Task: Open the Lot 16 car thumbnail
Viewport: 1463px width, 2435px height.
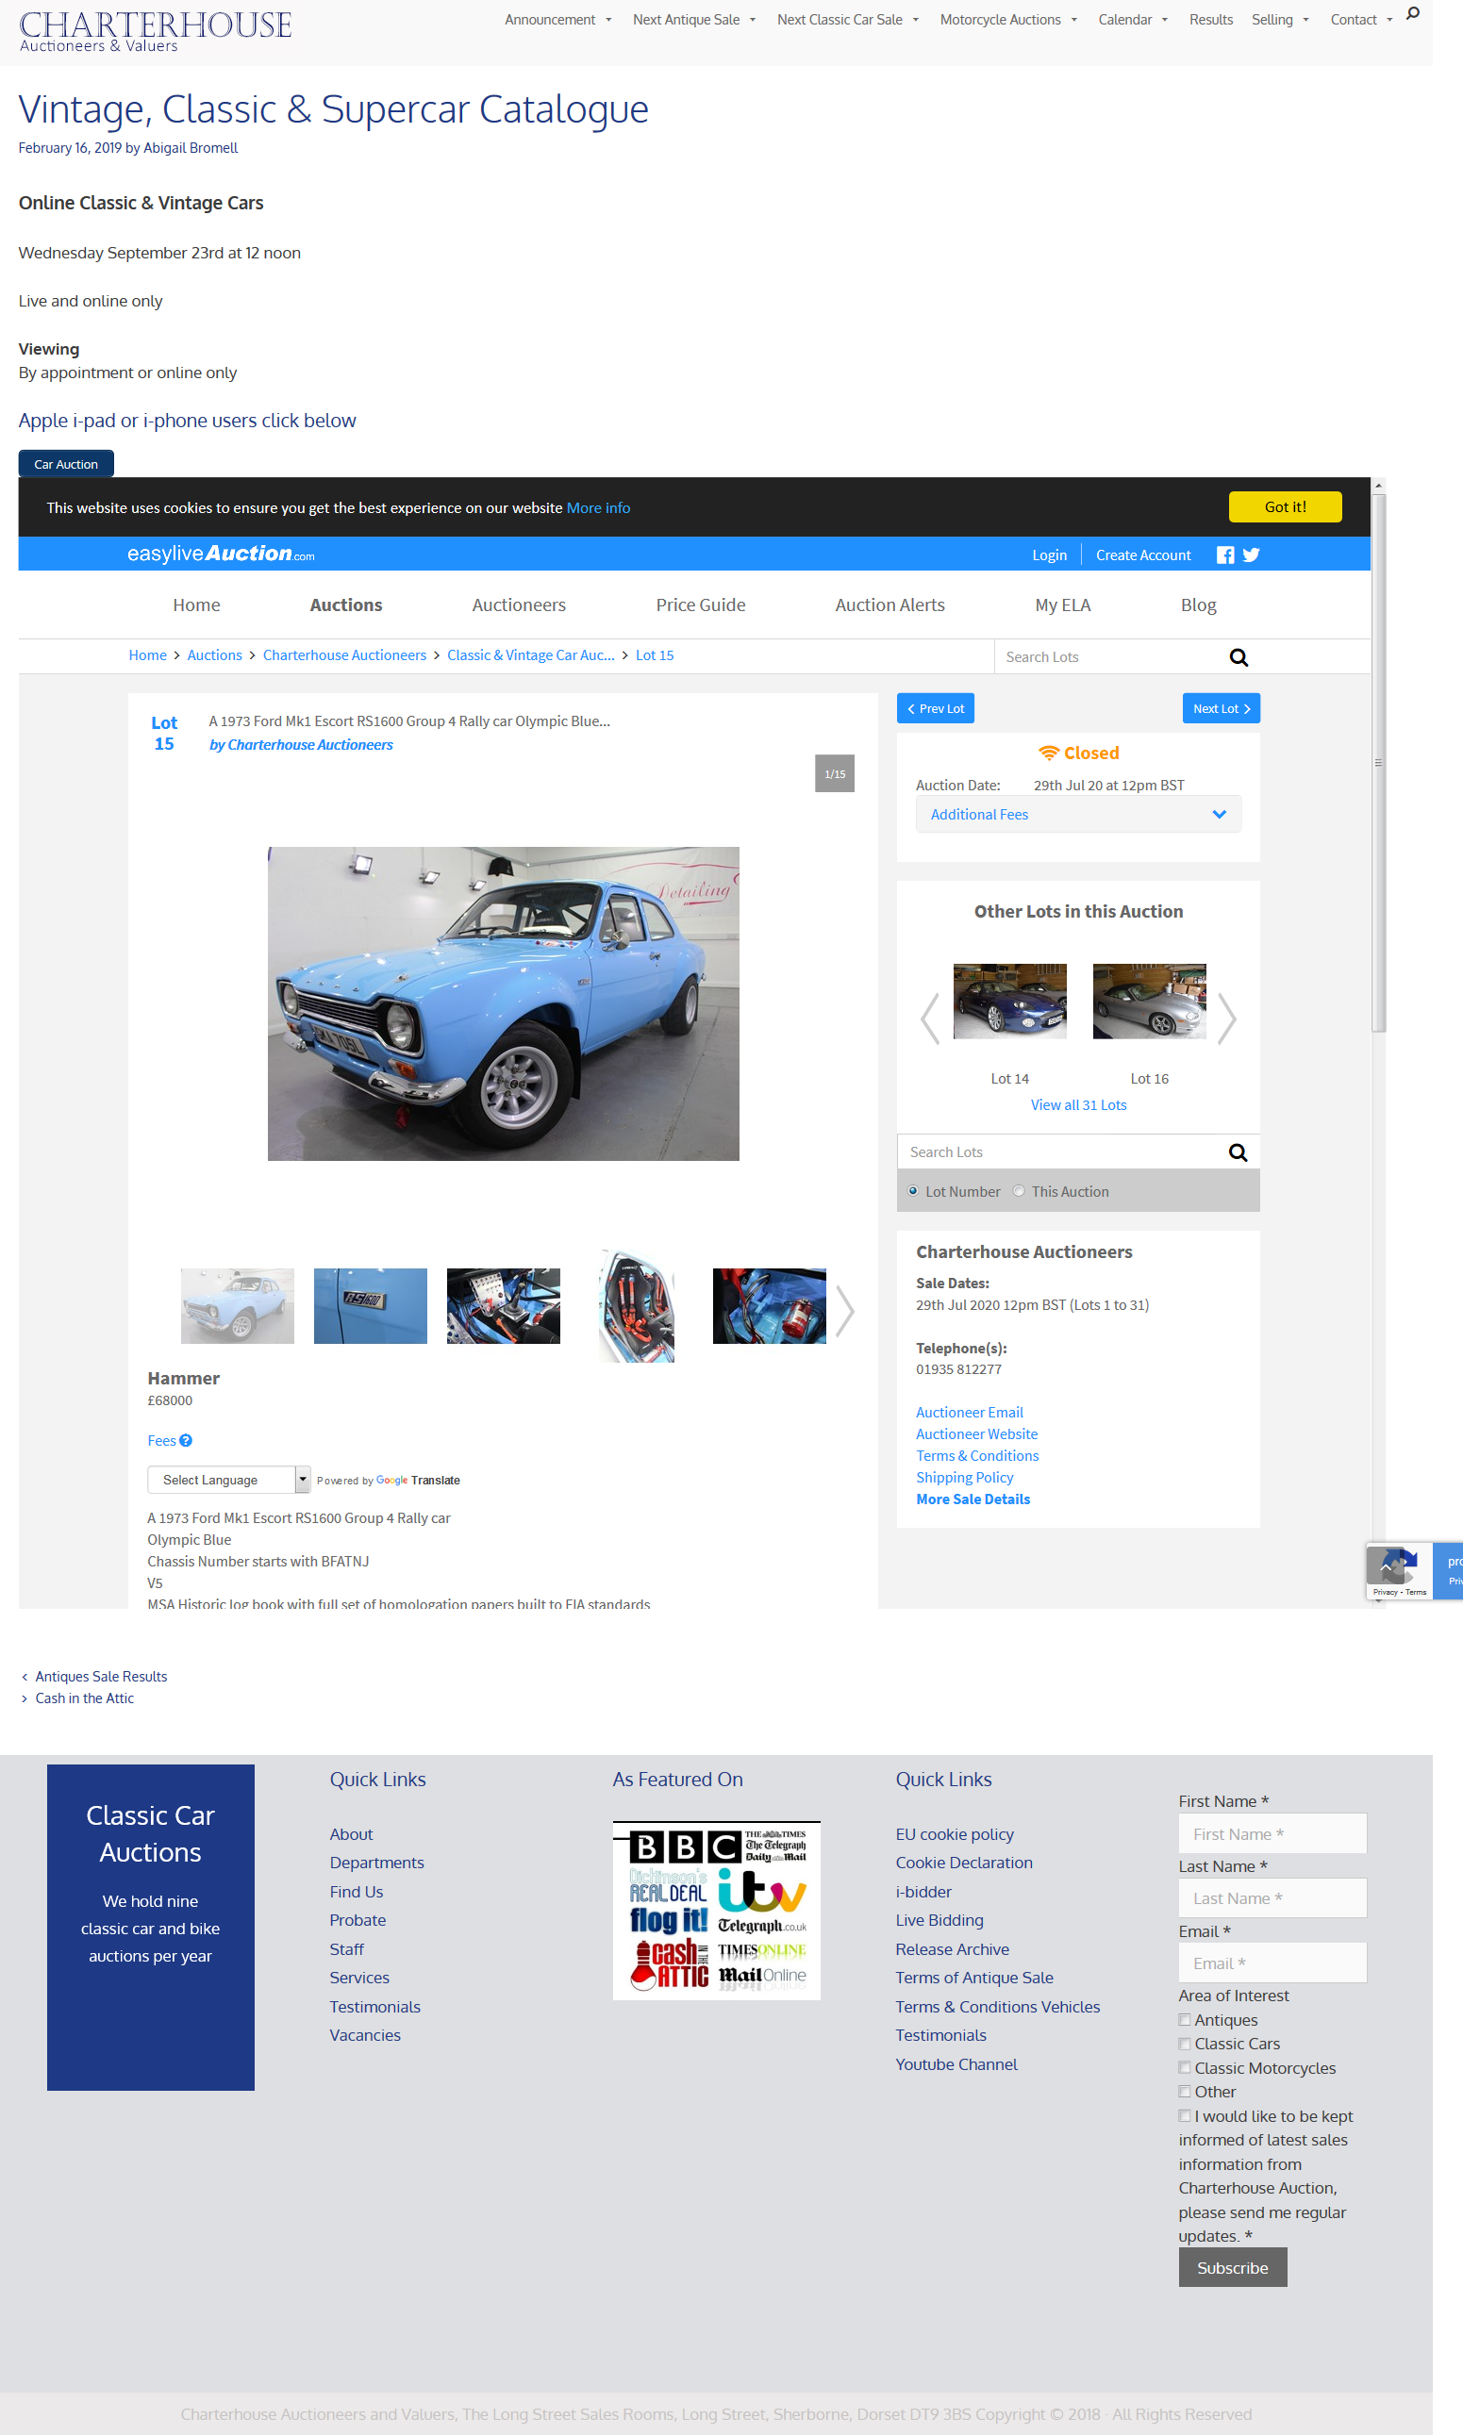Action: click(x=1150, y=1002)
